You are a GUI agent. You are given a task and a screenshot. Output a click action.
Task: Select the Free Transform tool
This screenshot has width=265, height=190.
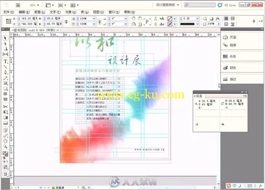[x=5, y=112]
